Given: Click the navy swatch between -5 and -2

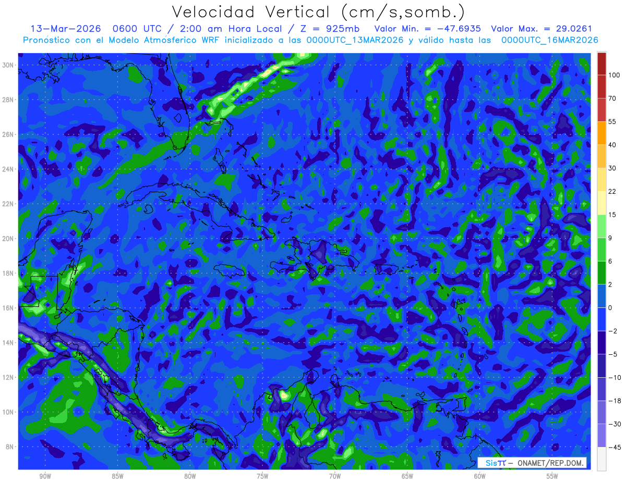Looking at the screenshot, I should (x=601, y=342).
